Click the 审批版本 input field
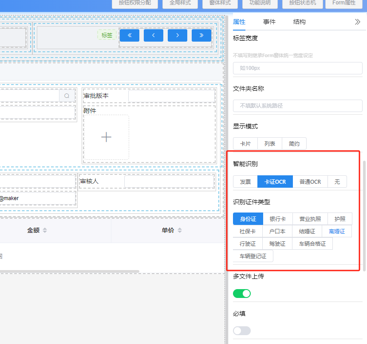The width and height of the screenshot is (367, 344). pos(172,96)
